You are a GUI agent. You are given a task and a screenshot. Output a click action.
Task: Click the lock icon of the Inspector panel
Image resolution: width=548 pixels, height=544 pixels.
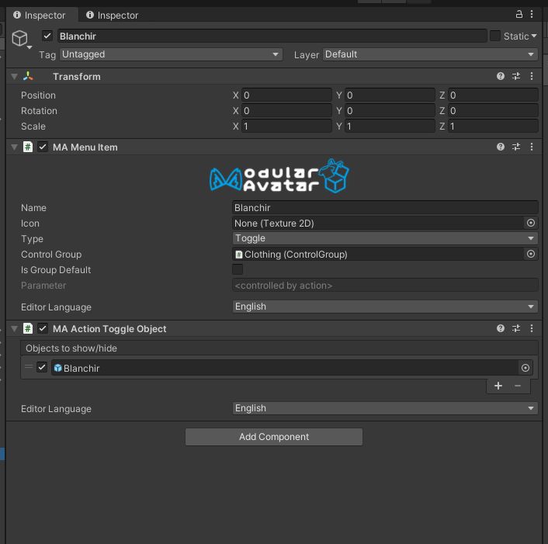click(x=519, y=14)
